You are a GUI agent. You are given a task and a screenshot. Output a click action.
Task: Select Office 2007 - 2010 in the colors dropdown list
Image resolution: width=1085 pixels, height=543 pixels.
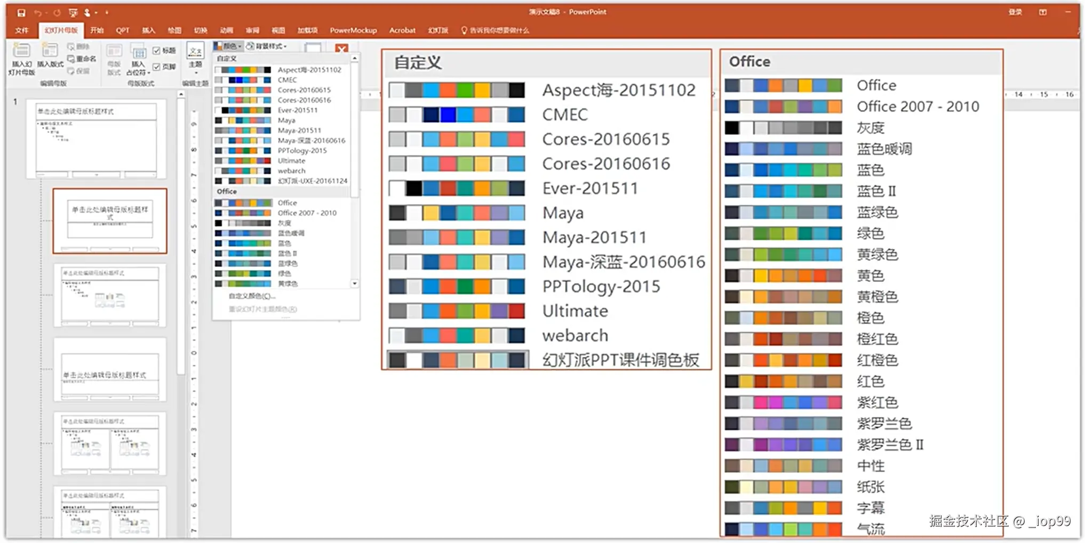282,213
